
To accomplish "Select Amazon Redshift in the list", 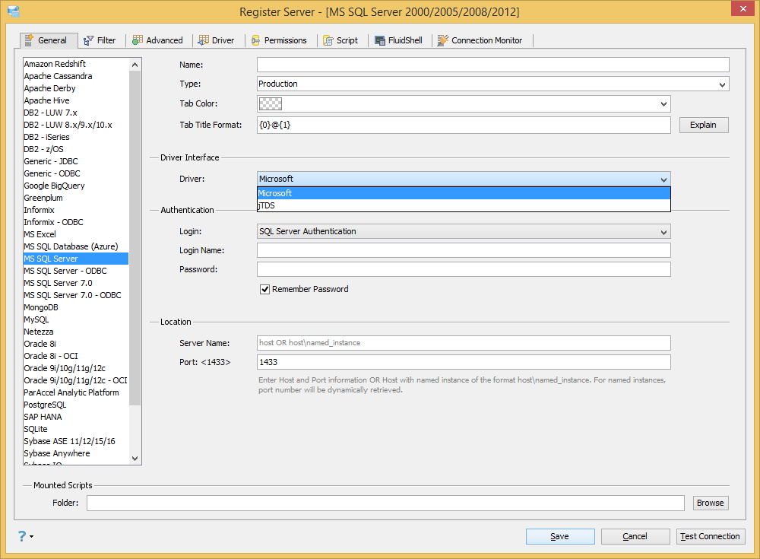I will [76, 64].
